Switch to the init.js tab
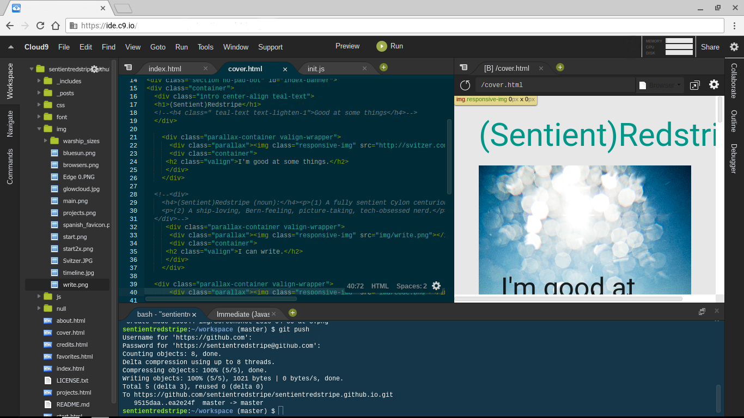The height and width of the screenshot is (418, 744). pos(316,69)
